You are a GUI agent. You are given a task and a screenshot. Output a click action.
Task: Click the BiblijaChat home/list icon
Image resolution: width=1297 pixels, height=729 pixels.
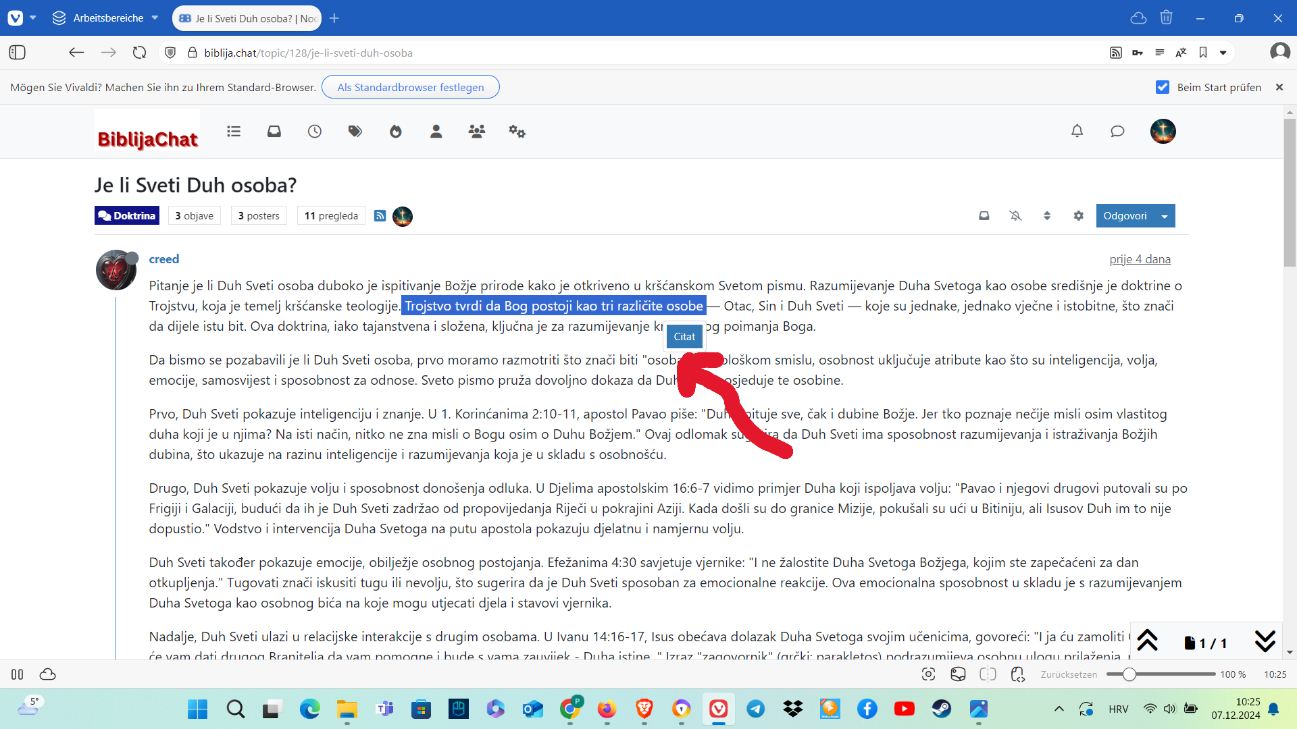pyautogui.click(x=233, y=131)
